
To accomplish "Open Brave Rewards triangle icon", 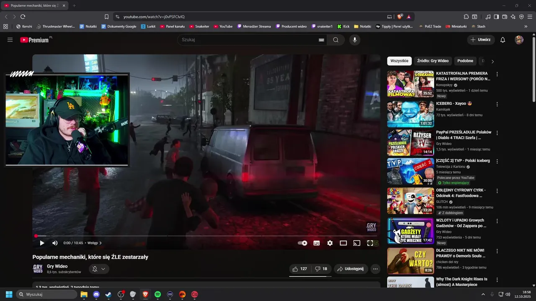I will [408, 17].
